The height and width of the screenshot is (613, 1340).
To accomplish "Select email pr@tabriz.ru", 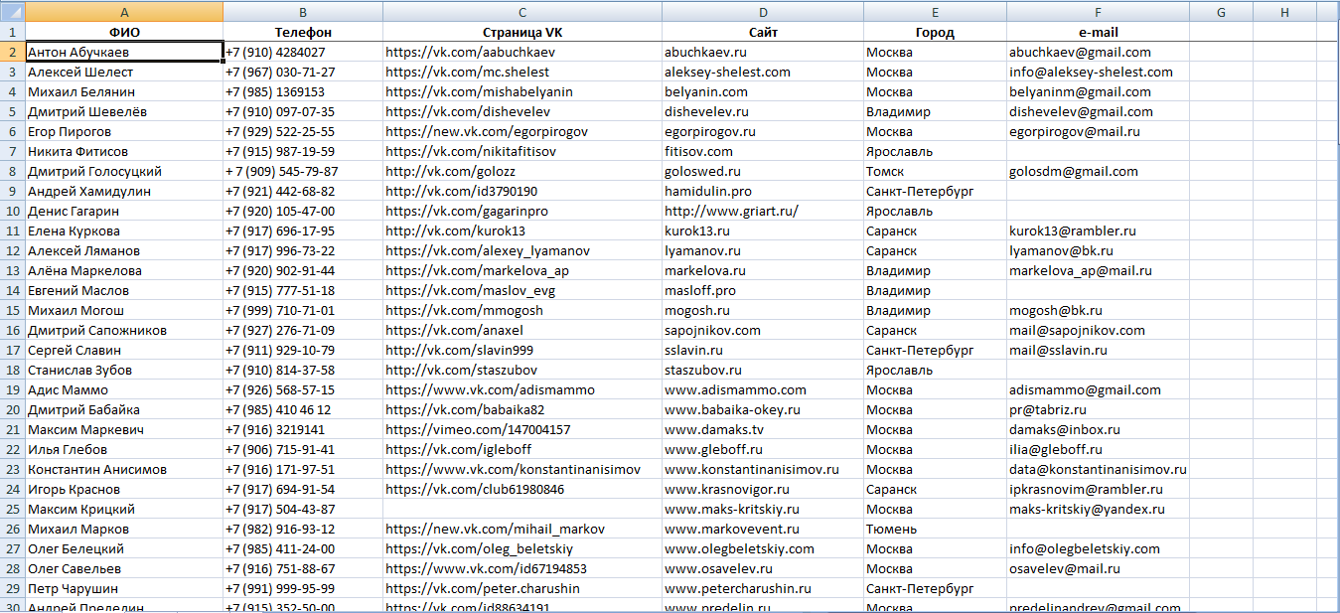I will tap(1098, 409).
